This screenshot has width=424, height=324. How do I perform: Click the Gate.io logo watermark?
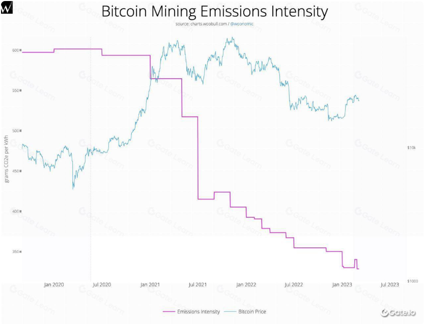click(398, 313)
